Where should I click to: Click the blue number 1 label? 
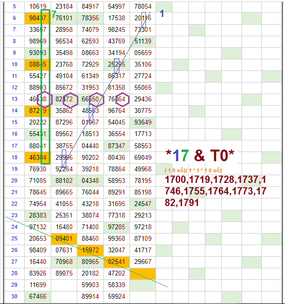[162, 14]
